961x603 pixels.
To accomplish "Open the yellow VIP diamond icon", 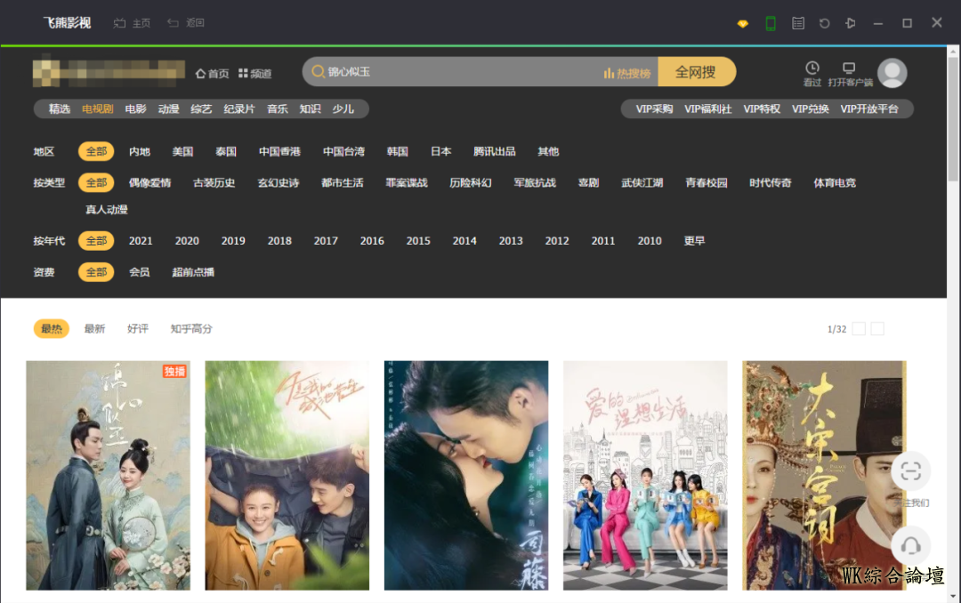I will (743, 23).
